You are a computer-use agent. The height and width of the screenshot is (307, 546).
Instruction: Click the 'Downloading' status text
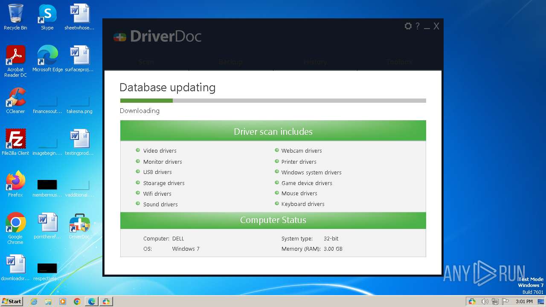pos(139,111)
